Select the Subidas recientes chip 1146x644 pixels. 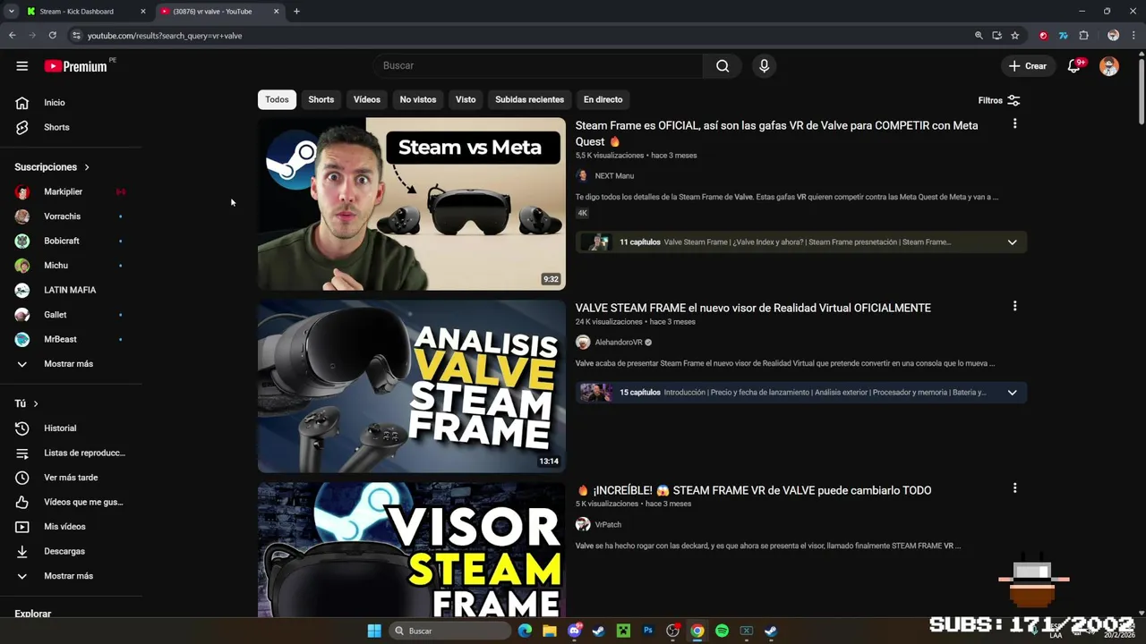(529, 99)
